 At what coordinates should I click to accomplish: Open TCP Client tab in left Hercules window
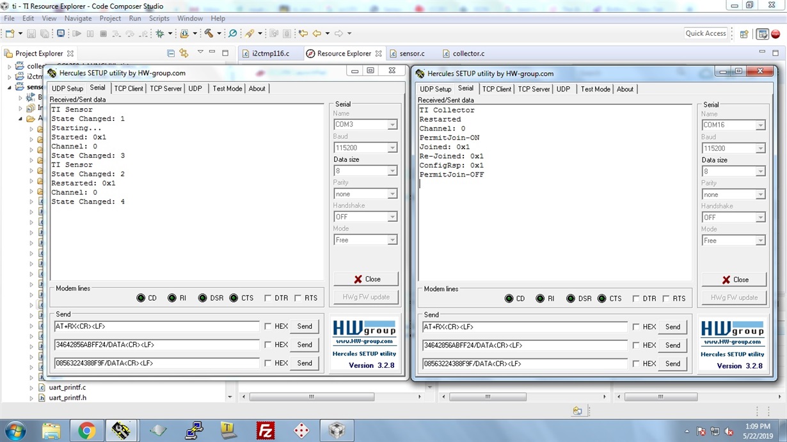click(129, 88)
